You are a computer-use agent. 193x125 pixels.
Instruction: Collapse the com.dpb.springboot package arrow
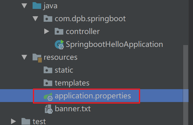[x=35, y=18]
